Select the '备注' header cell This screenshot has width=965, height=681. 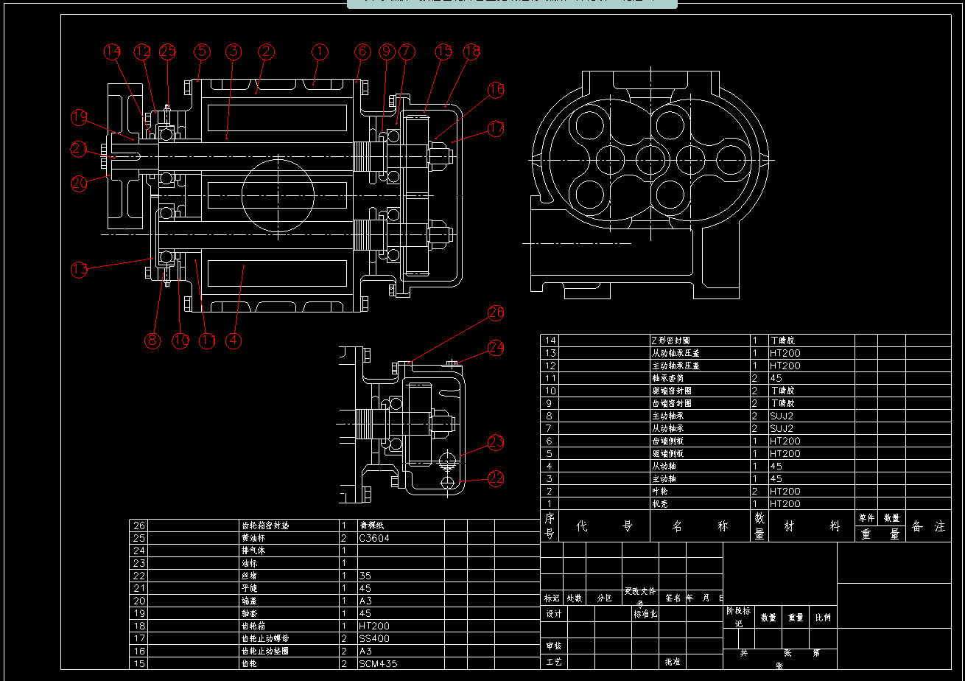coord(928,526)
